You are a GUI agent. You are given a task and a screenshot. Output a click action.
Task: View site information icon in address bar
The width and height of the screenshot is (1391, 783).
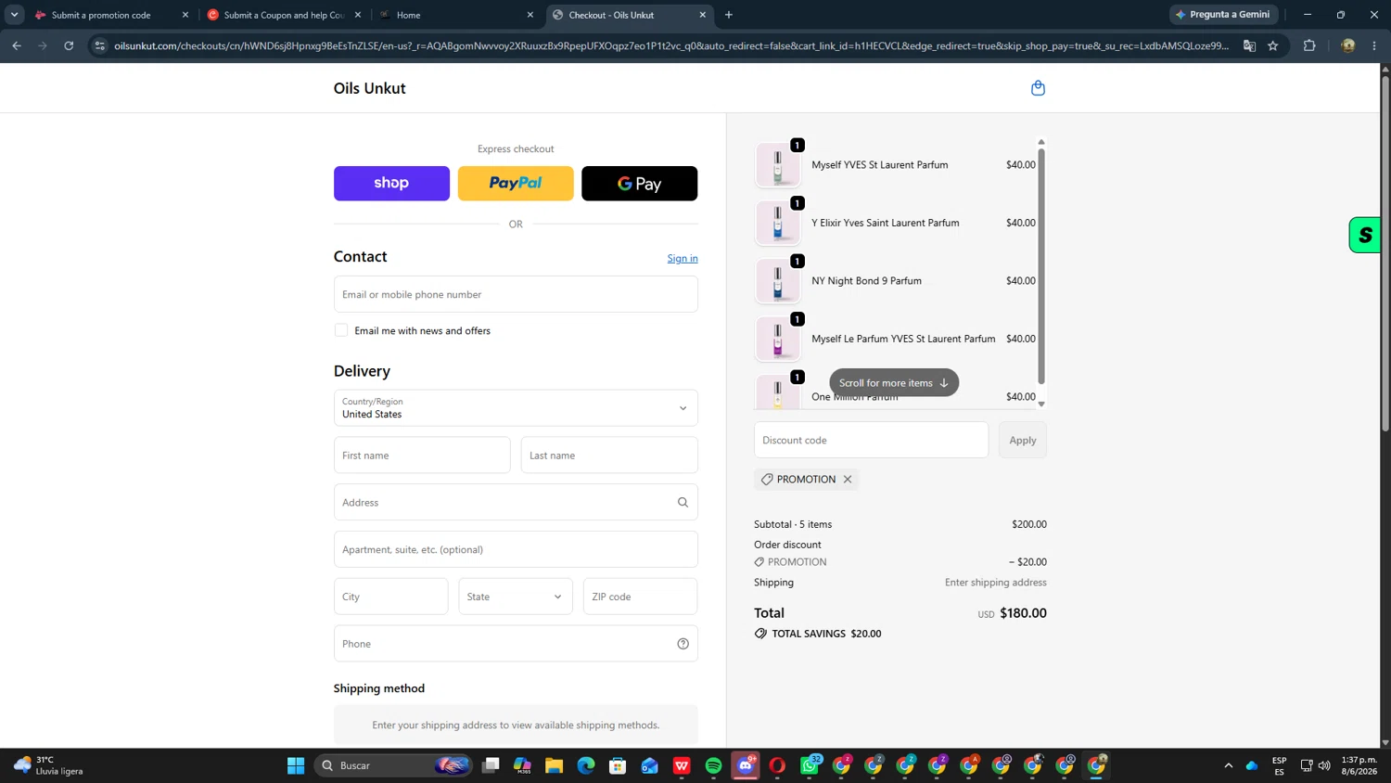click(100, 45)
